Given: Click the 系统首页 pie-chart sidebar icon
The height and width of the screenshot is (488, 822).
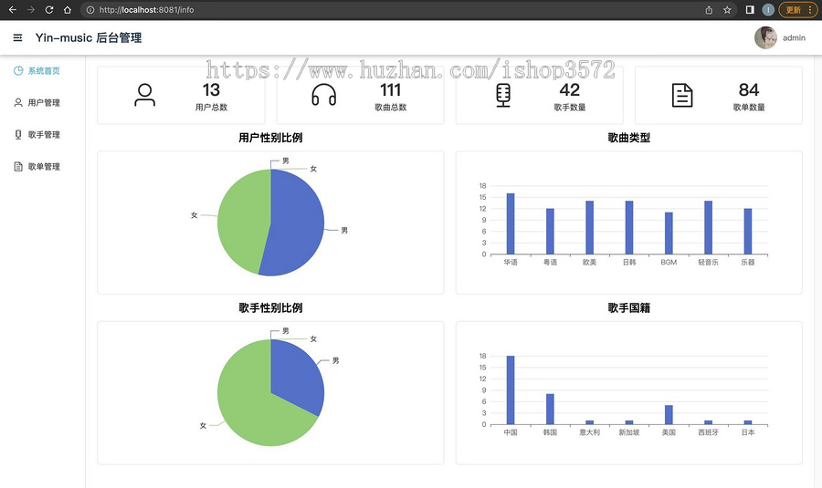Looking at the screenshot, I should pyautogui.click(x=18, y=70).
